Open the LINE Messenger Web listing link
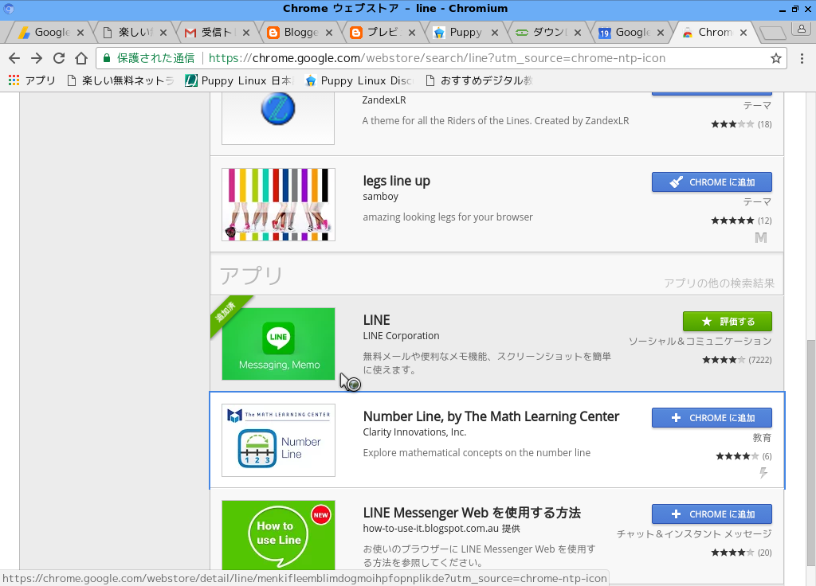 coord(472,512)
